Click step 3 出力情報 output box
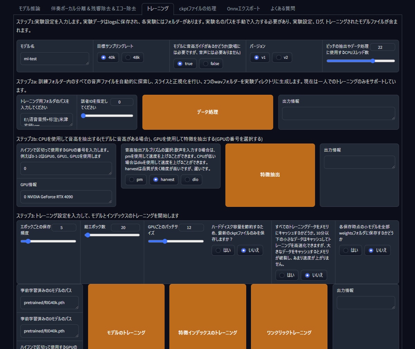This screenshot has height=349, width=415. (366, 303)
